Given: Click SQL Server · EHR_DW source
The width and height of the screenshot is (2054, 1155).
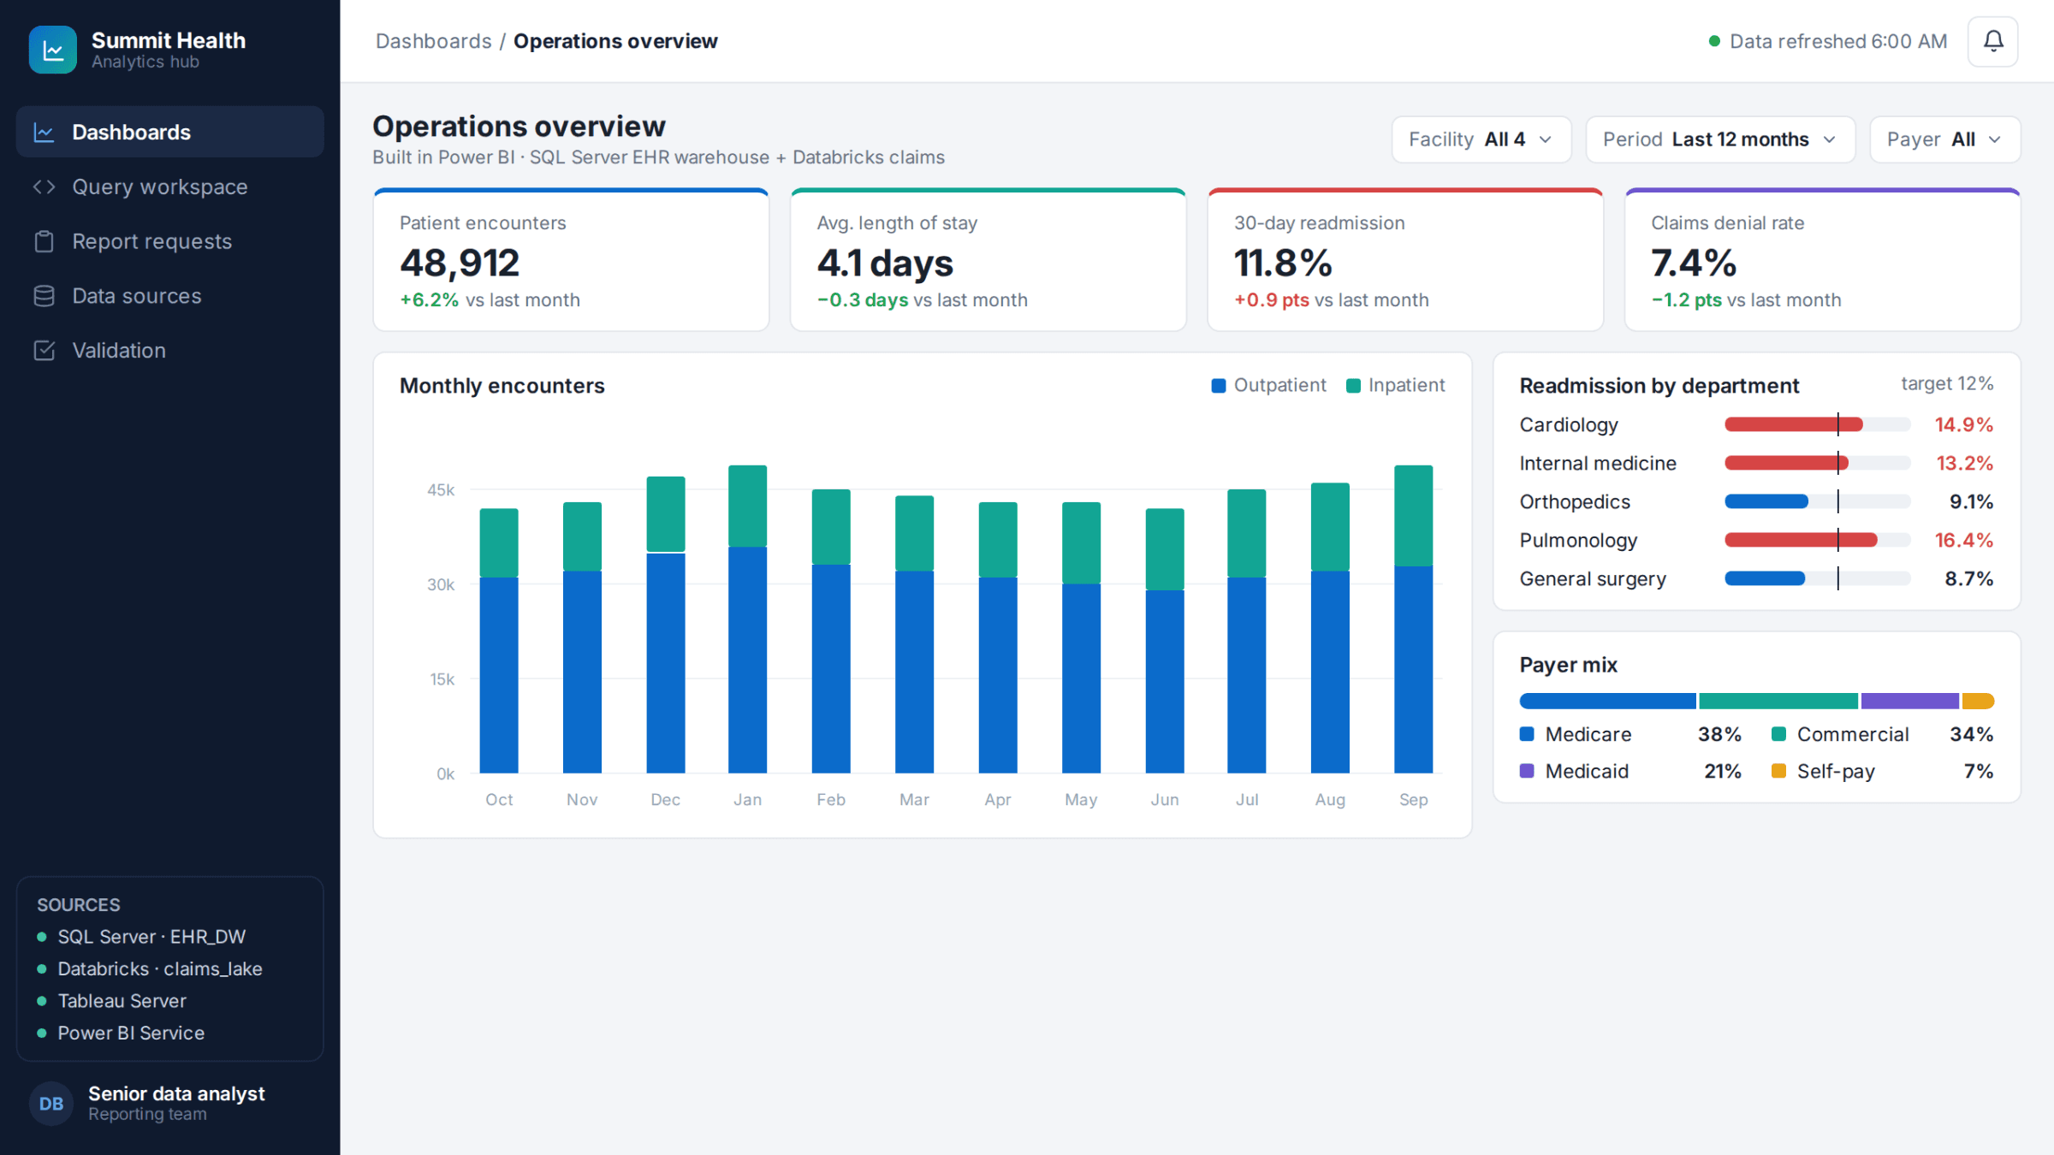Looking at the screenshot, I should (151, 937).
